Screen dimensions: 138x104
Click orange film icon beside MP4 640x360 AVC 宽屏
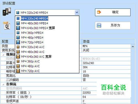[18, 57]
